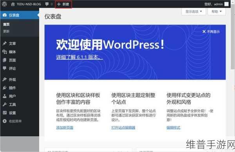
Task: Click the 添加新页面 link
Action: (x=65, y=128)
